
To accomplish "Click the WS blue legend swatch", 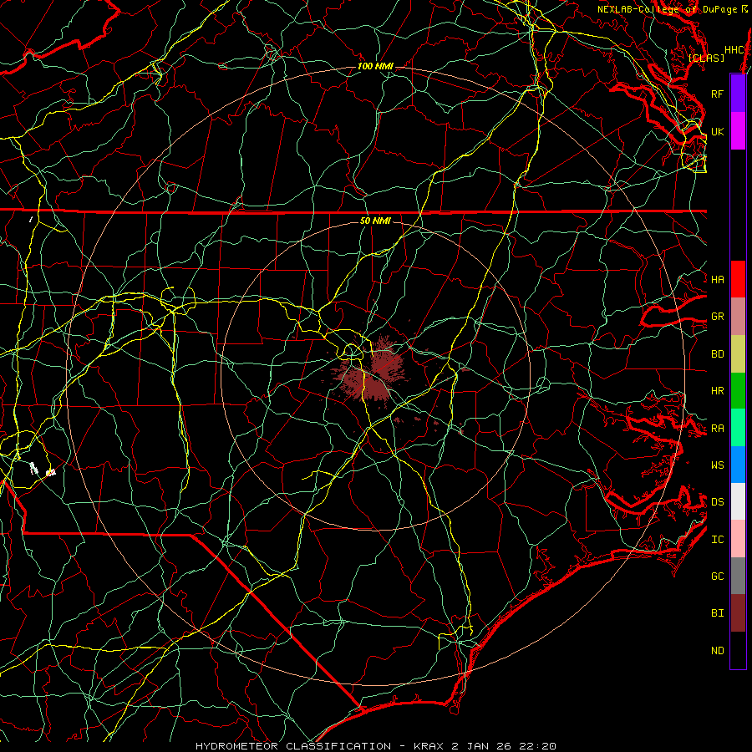I will 738,465.
